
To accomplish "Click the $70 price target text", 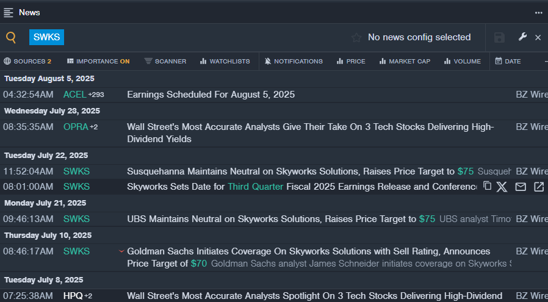I will tap(199, 264).
